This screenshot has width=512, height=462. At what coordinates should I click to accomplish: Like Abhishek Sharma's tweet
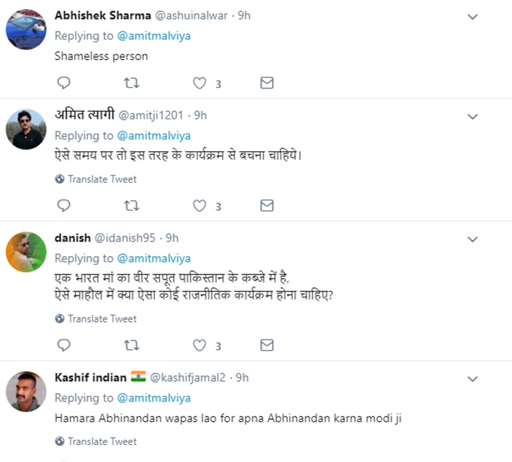199,83
